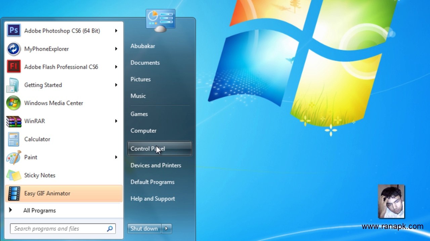This screenshot has width=430, height=241.
Task: Launch Adobe Photoshop CS6 (64 Bit) label
Action: click(62, 31)
